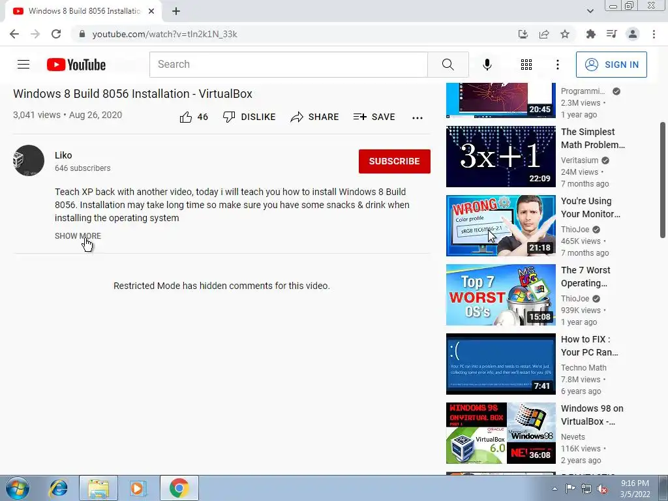Go to YouTube home via logo
The height and width of the screenshot is (501, 668).
point(76,65)
